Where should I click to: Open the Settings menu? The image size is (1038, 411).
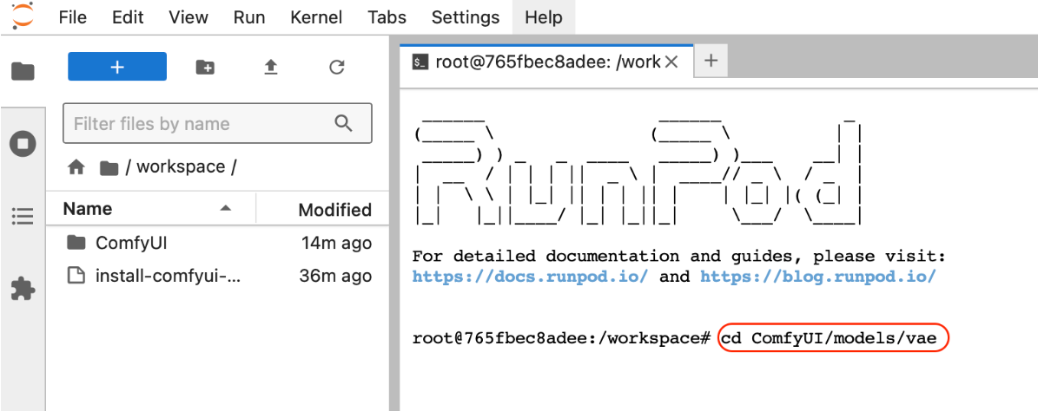pos(466,17)
